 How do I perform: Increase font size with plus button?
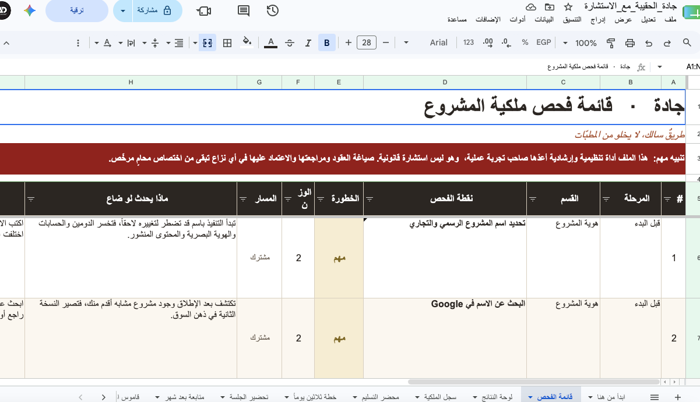349,42
